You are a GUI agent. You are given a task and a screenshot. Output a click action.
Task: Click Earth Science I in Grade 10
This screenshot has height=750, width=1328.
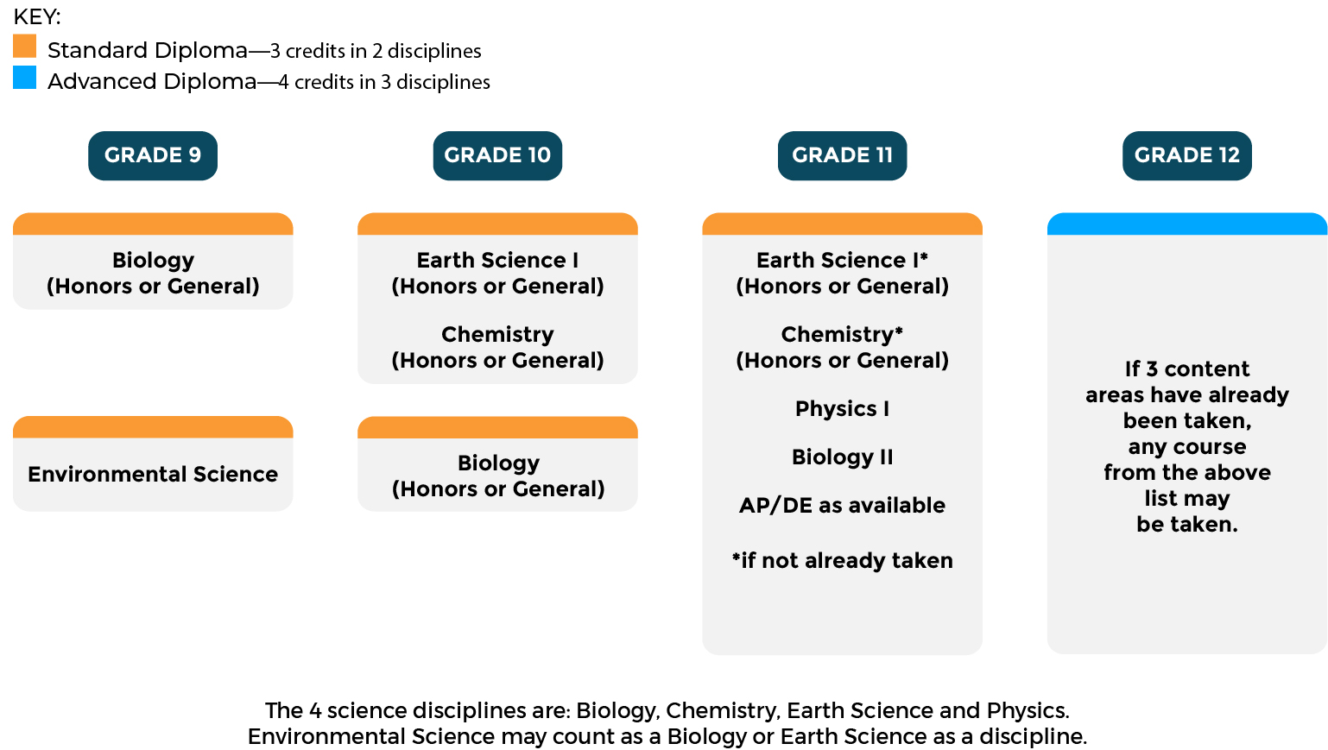497,273
